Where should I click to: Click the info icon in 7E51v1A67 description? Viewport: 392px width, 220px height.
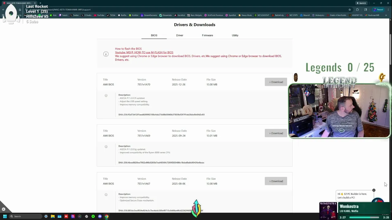[x=106, y=195]
